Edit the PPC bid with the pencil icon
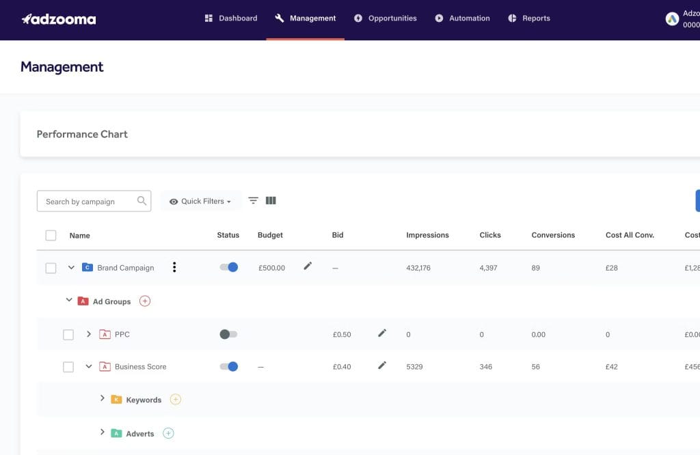The width and height of the screenshot is (700, 455). pyautogui.click(x=381, y=333)
